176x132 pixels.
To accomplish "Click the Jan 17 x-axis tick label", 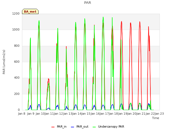I will 104,114.
